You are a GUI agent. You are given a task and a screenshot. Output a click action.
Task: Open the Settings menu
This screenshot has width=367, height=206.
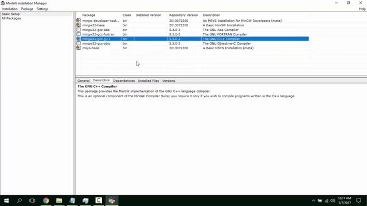click(x=42, y=9)
